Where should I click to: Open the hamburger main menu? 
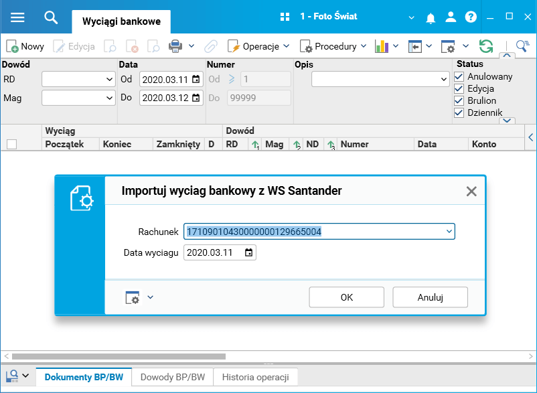[x=17, y=17]
